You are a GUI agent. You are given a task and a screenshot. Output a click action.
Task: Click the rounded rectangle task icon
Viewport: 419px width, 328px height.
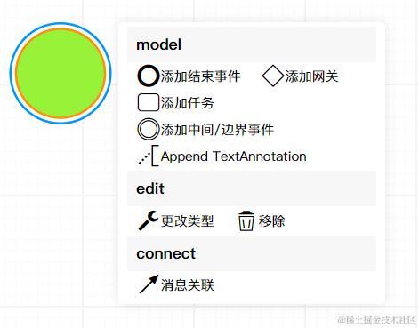click(149, 102)
